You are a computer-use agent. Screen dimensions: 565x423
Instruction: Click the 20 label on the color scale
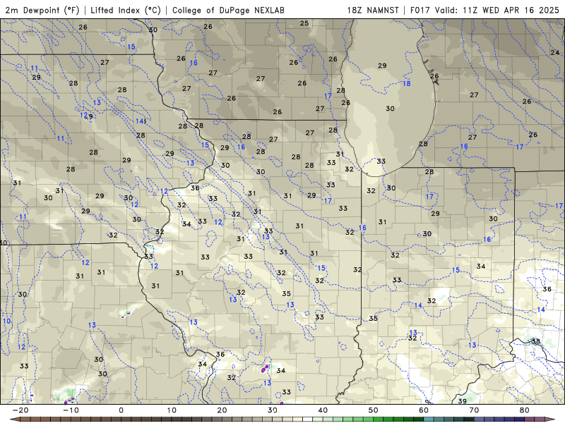point(222,410)
